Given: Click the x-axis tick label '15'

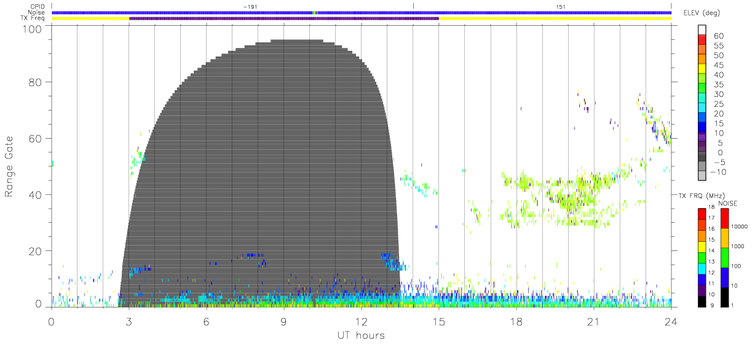Looking at the screenshot, I should 439,322.
